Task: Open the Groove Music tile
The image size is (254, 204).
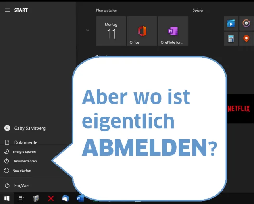Action: tap(246, 23)
